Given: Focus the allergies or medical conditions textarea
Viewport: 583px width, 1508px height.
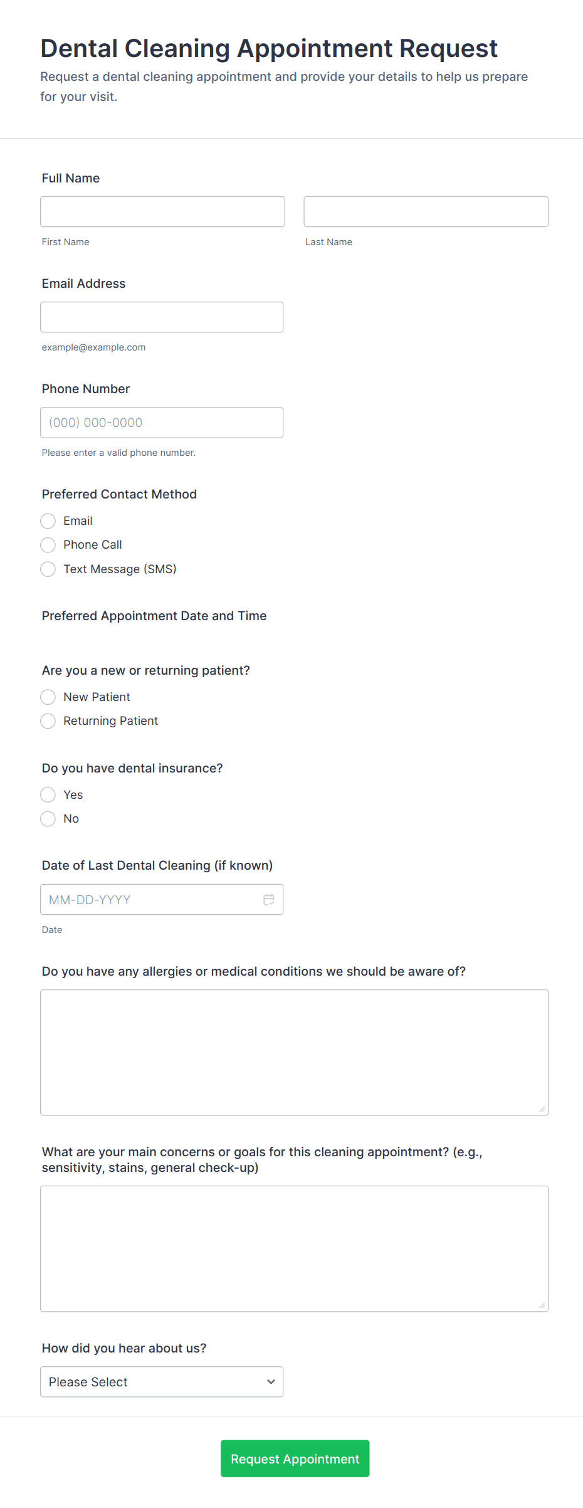Looking at the screenshot, I should [x=294, y=1052].
